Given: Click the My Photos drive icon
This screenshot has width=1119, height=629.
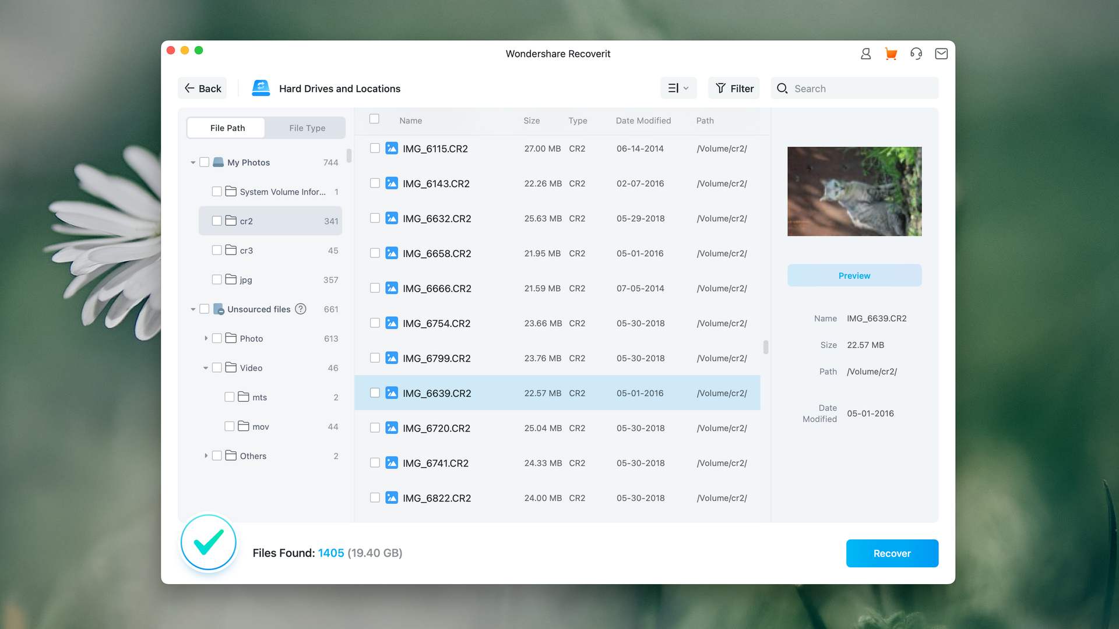Looking at the screenshot, I should point(218,162).
